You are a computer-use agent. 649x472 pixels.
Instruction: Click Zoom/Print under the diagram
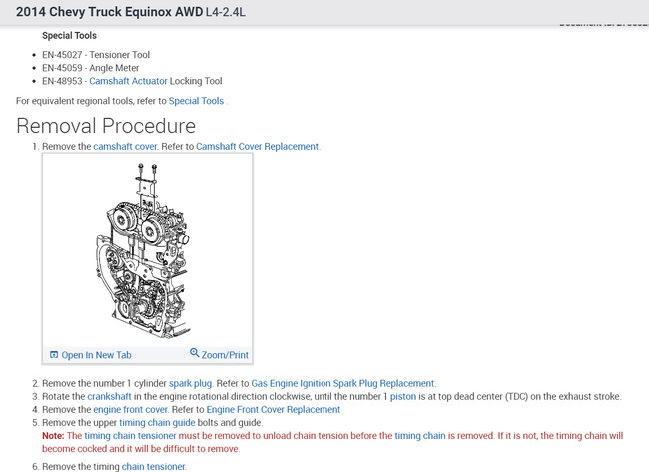click(x=225, y=355)
